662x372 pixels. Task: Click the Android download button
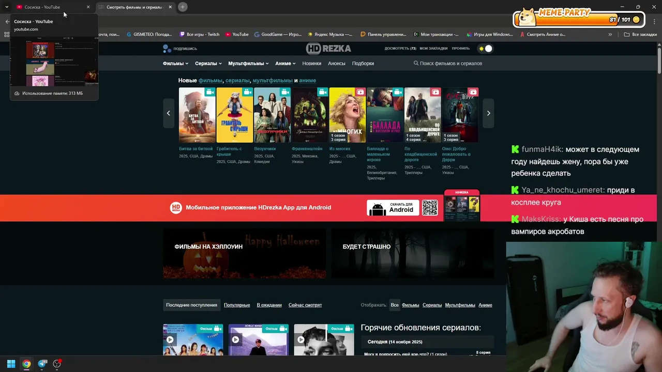pyautogui.click(x=393, y=208)
